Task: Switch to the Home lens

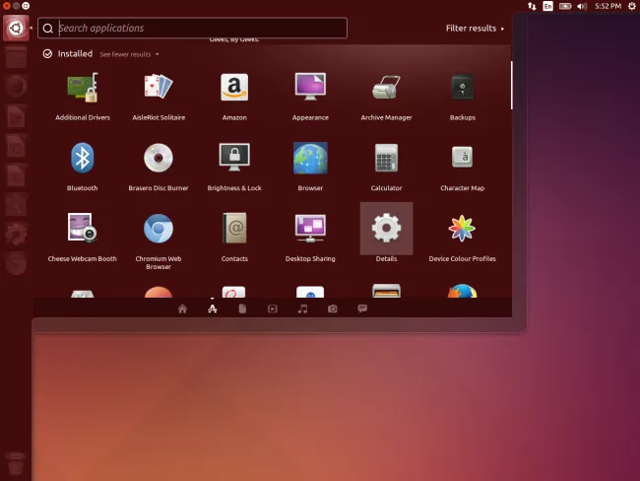Action: coord(182,309)
